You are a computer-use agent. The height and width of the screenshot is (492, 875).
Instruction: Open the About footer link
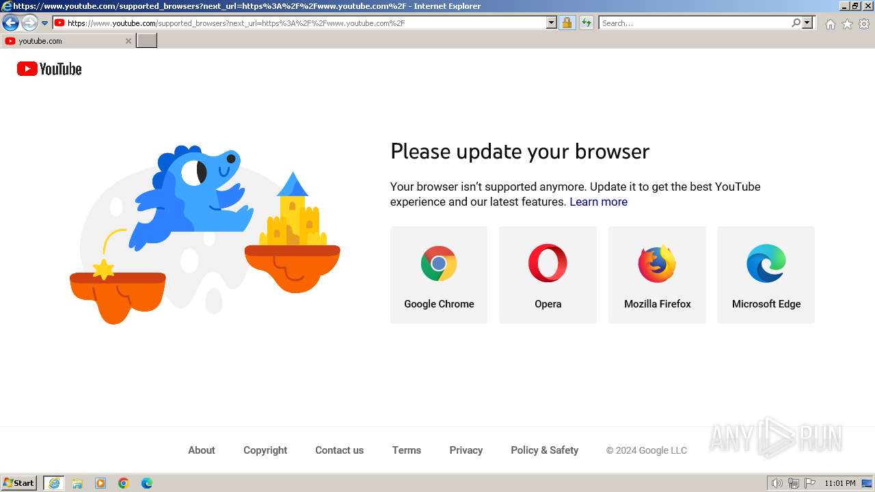[x=202, y=450]
